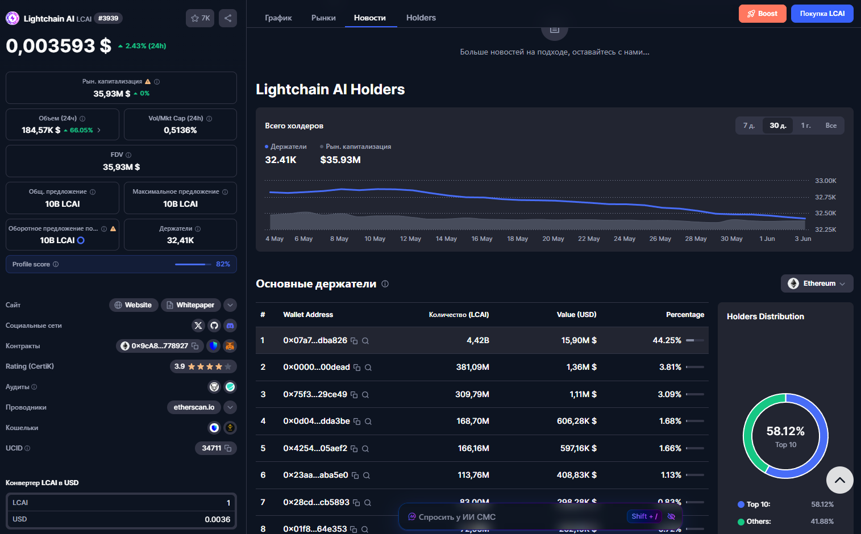Open first audit badge icon
This screenshot has width=861, height=534.
click(x=214, y=387)
